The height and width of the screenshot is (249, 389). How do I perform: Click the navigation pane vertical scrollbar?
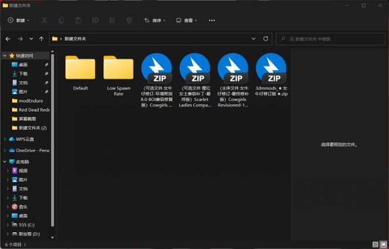[x=52, y=140]
